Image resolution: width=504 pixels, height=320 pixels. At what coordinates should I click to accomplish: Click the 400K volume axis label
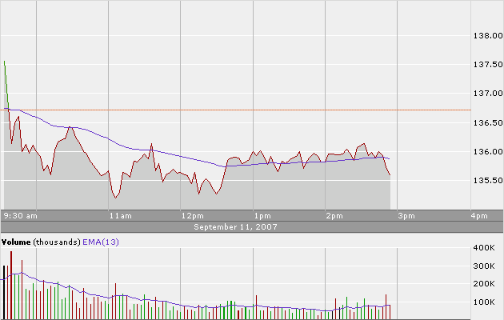coord(486,249)
